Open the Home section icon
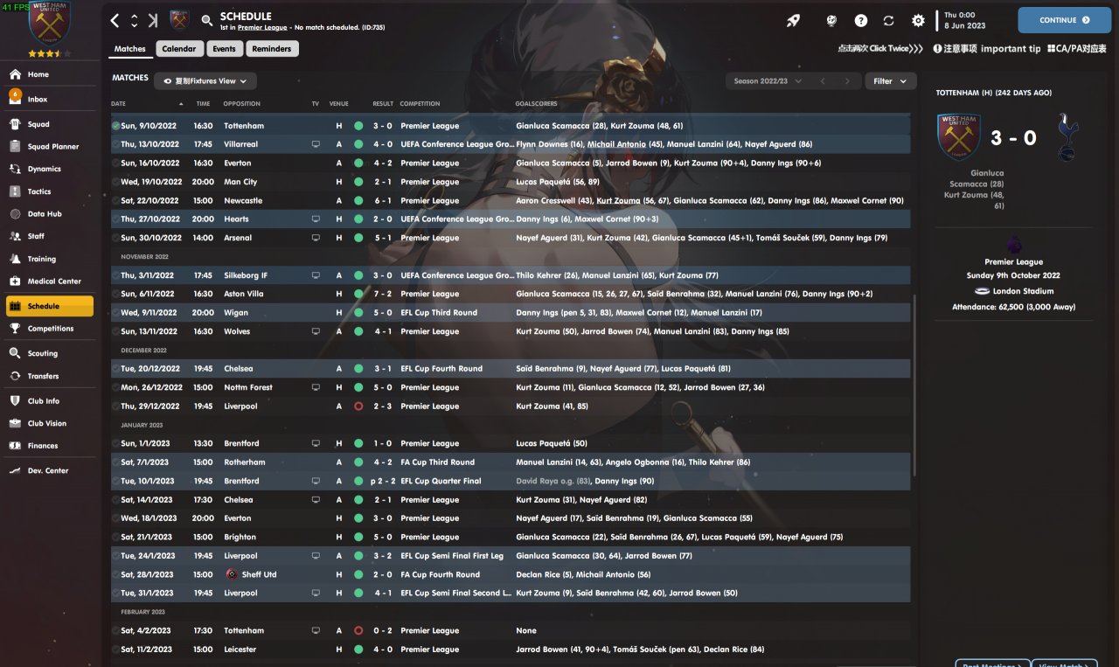This screenshot has height=667, width=1119. tap(15, 74)
